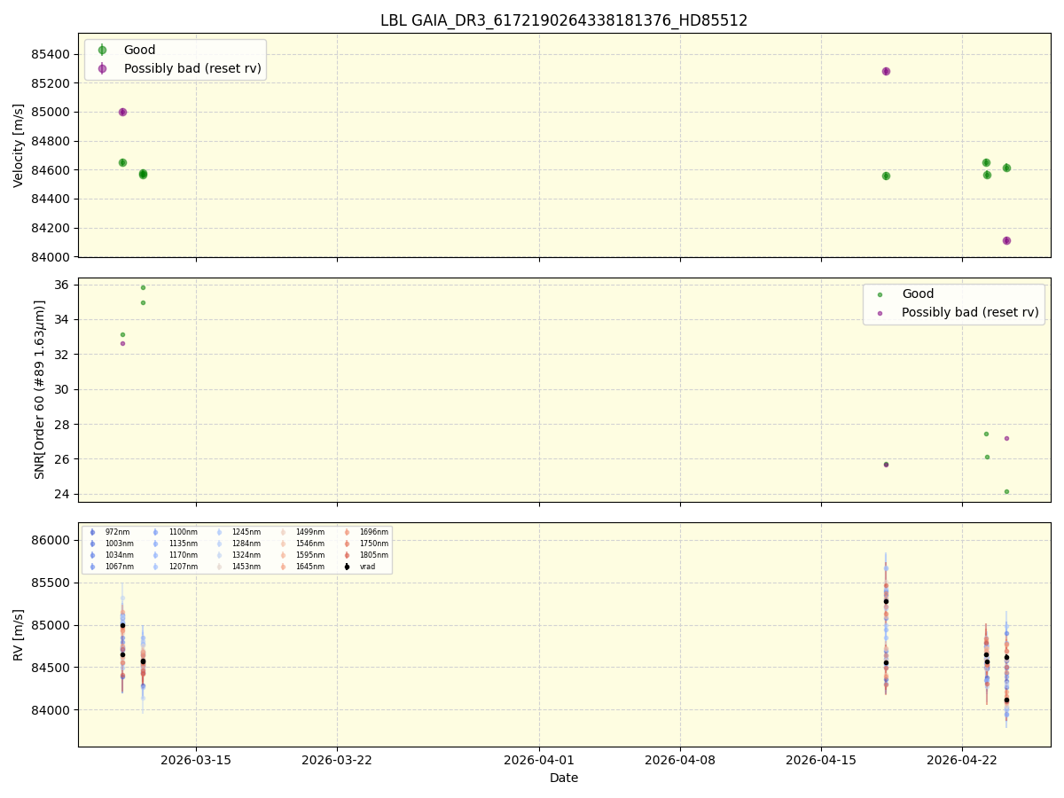Click the 85400 velocity tick label

tap(52, 54)
